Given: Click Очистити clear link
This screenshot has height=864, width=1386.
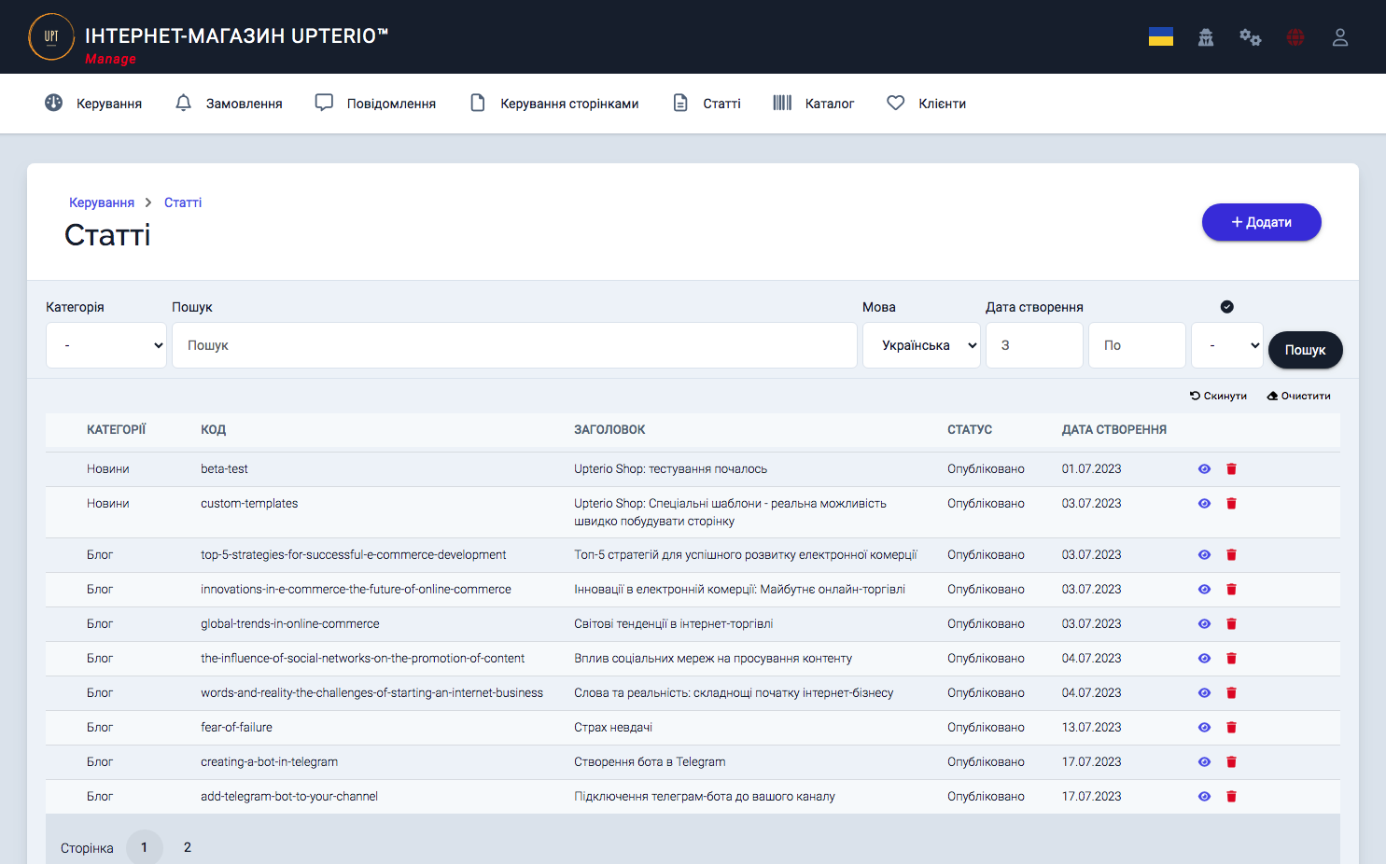Looking at the screenshot, I should 1299,397.
